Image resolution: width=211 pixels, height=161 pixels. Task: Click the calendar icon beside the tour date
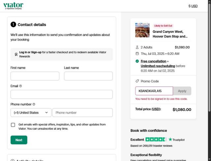click(x=137, y=54)
